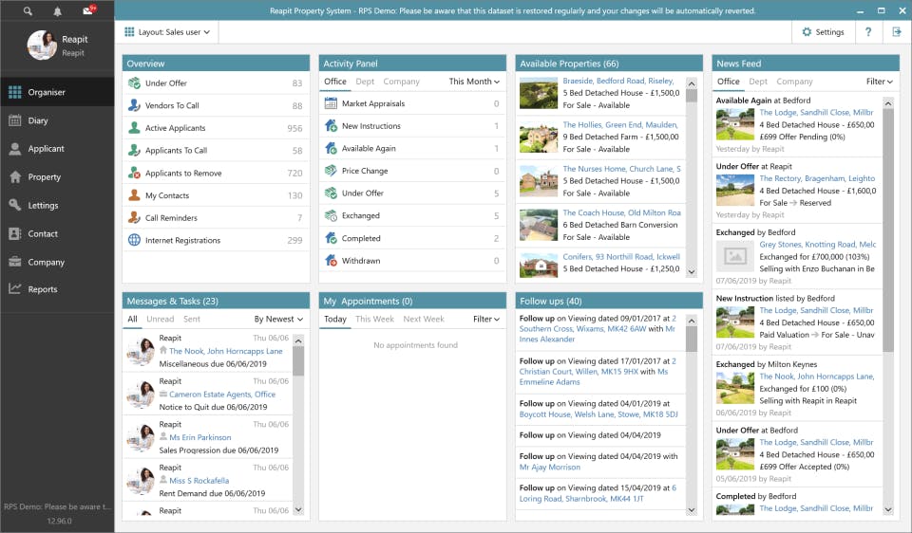
Task: Open Miss S Rockafella task link
Action: click(199, 480)
